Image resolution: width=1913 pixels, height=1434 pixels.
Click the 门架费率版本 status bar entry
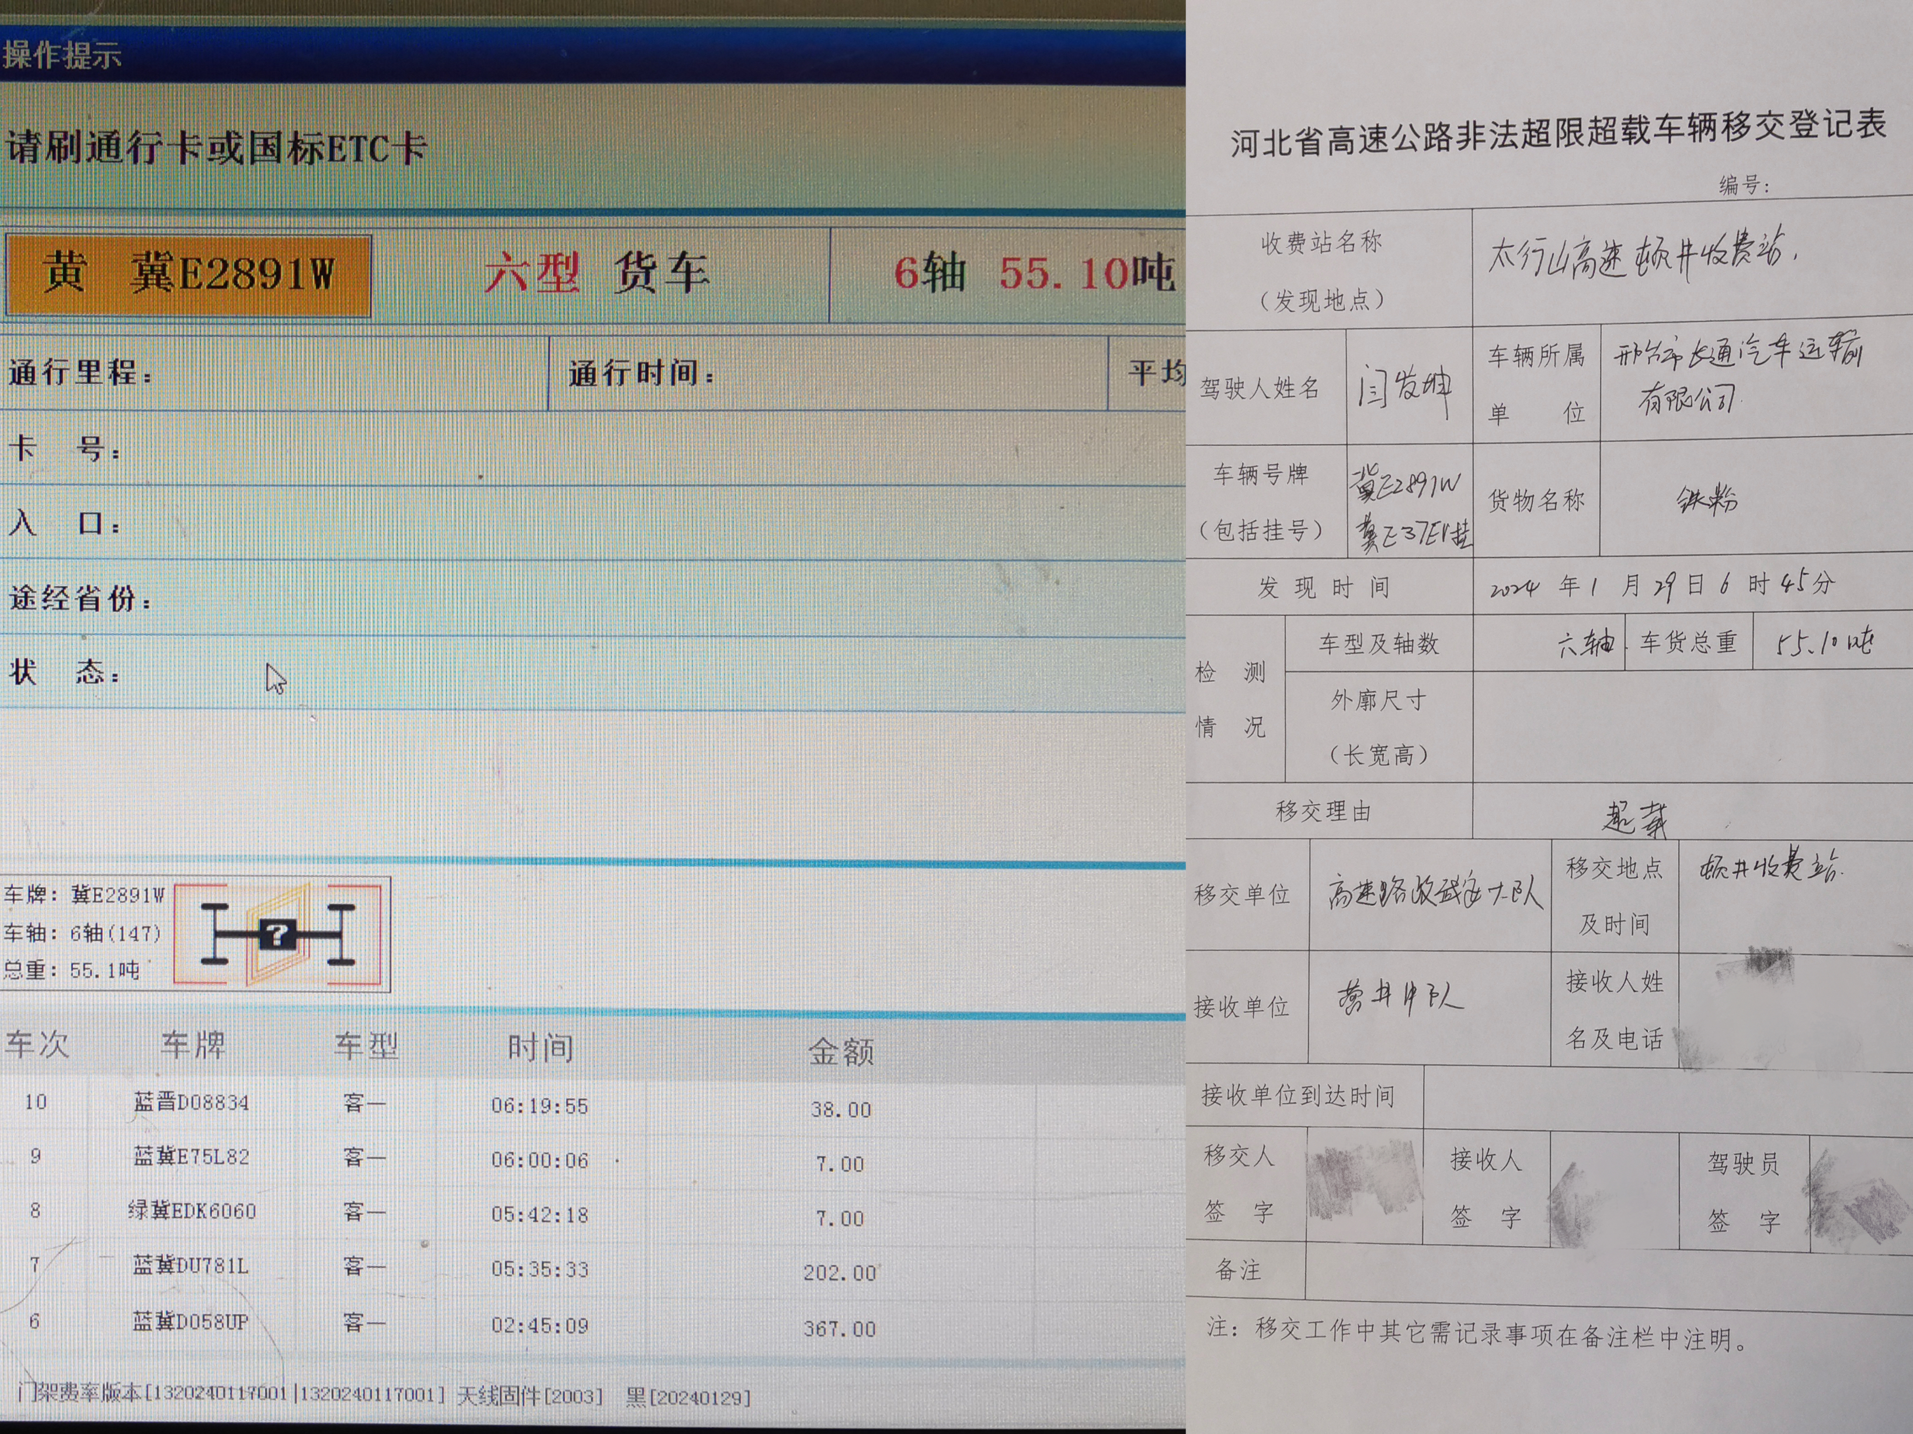[x=231, y=1393]
